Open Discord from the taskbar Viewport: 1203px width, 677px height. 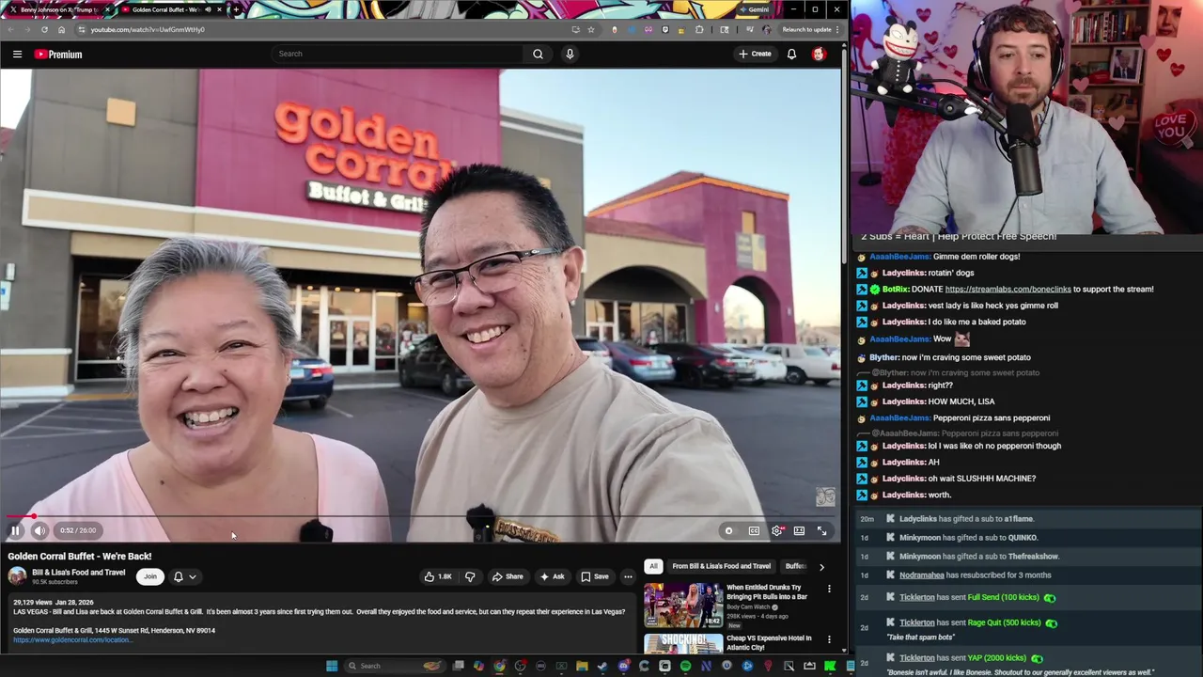624,666
